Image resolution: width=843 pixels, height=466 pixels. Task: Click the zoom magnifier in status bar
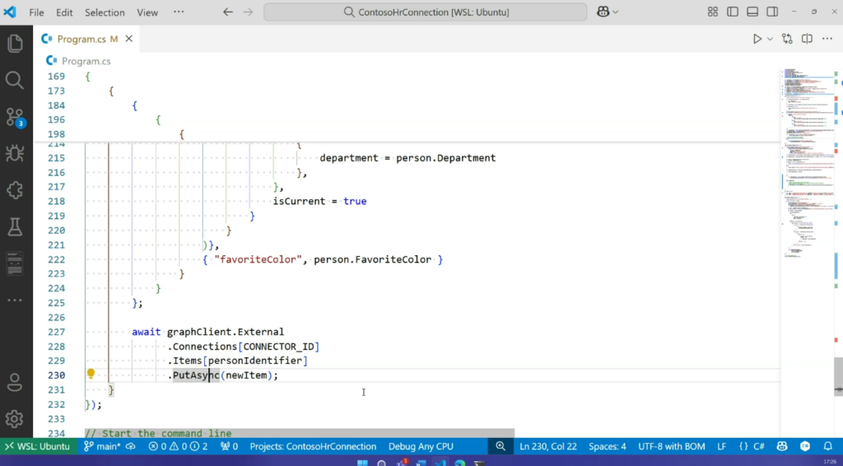(x=501, y=446)
